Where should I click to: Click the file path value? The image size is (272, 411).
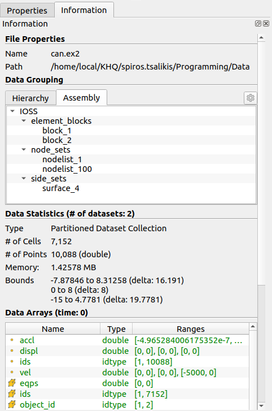click(150, 67)
